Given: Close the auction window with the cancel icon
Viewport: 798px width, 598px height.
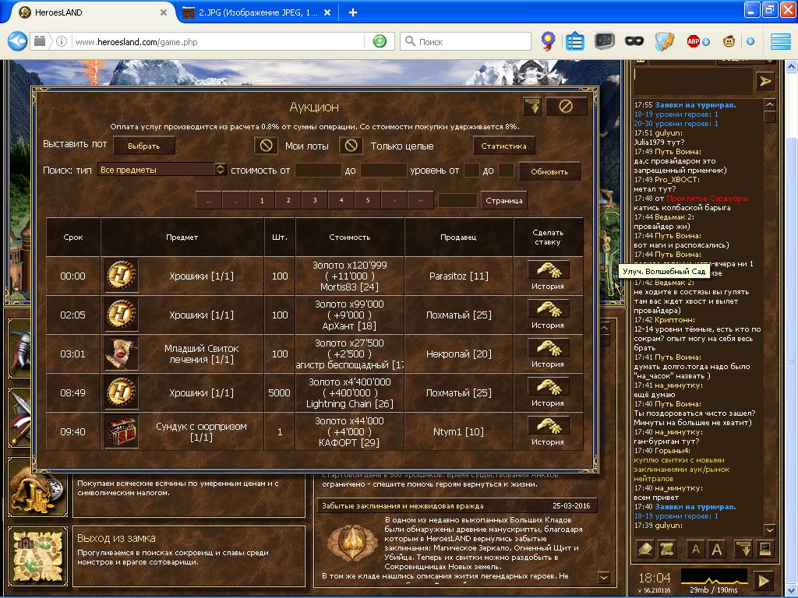Looking at the screenshot, I should [567, 107].
